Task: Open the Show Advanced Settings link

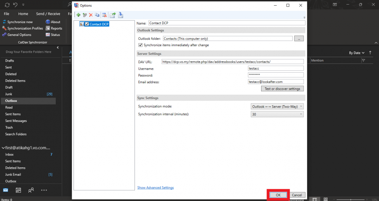Action: click(x=155, y=187)
